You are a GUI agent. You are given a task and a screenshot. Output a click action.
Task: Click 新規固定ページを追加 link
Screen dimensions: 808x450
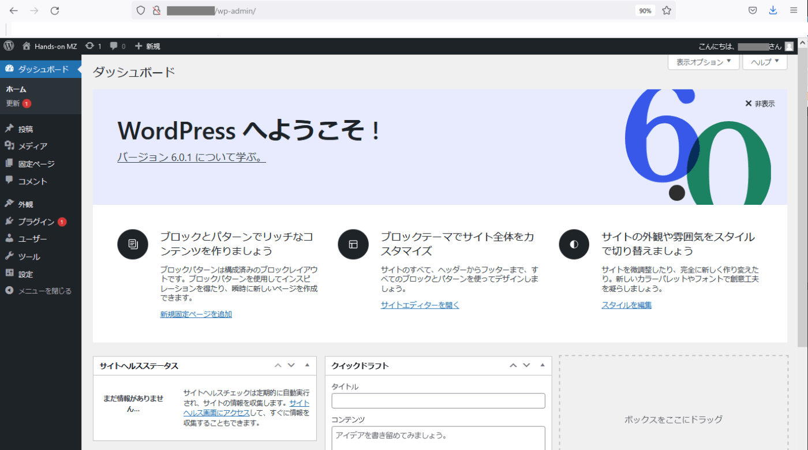pos(196,314)
